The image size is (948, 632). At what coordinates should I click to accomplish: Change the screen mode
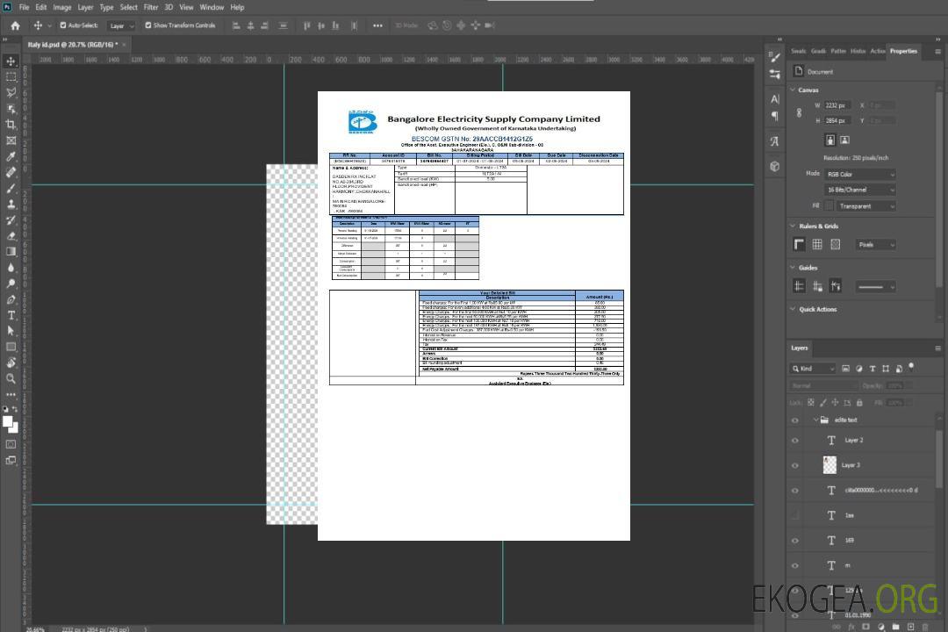pos(11,461)
